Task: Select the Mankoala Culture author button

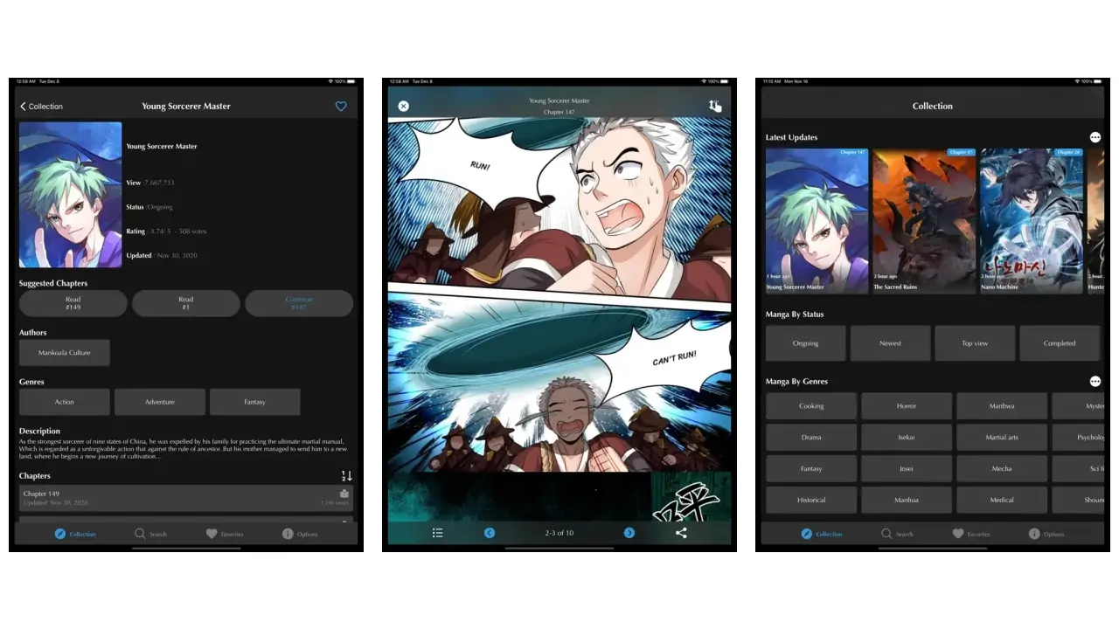Action: click(65, 353)
